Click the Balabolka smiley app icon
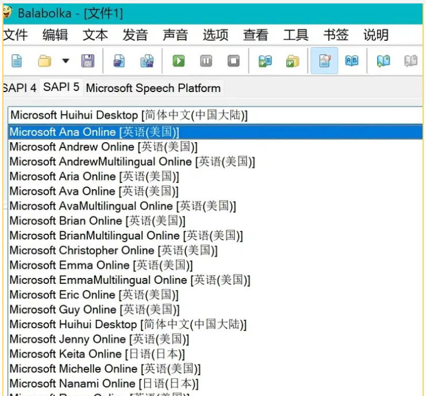Viewport: 426px width, 396px height. point(7,13)
